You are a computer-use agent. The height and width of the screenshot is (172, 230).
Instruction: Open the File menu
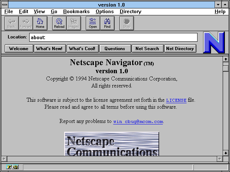coord(9,11)
